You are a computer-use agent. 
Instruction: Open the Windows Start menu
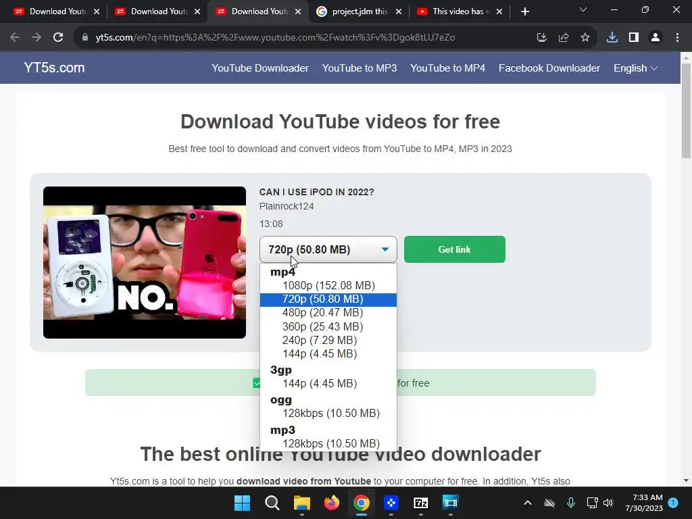click(x=243, y=503)
